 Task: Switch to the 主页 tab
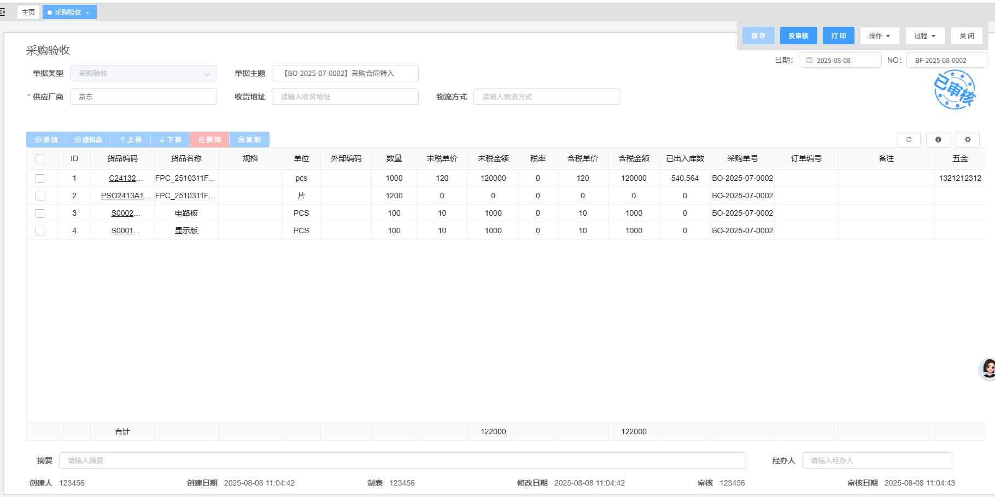click(28, 13)
